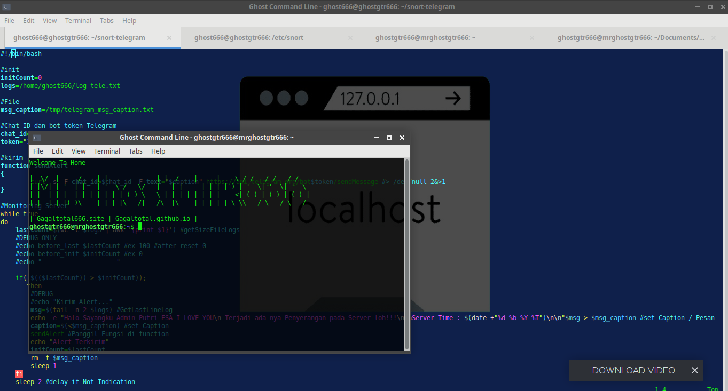Viewport: 728px width, 391px height.
Task: Click the highlighted 'fi' keyword
Action: 19,374
